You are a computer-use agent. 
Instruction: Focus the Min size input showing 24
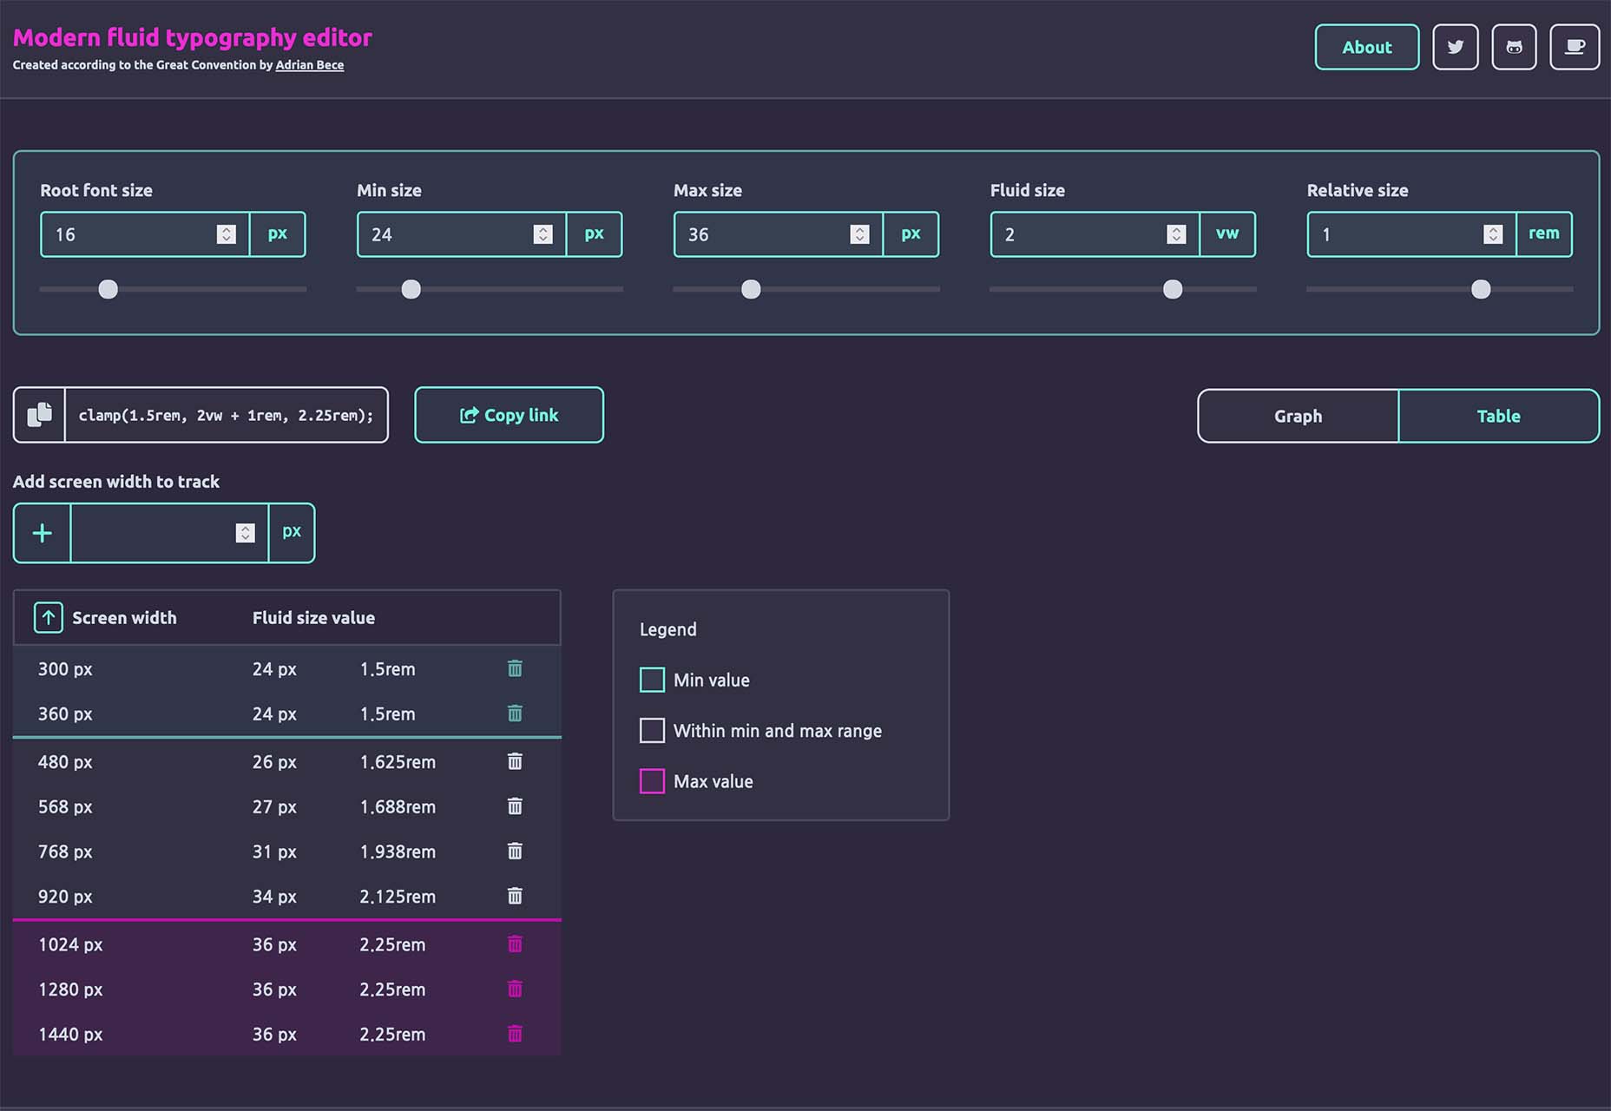[462, 234]
